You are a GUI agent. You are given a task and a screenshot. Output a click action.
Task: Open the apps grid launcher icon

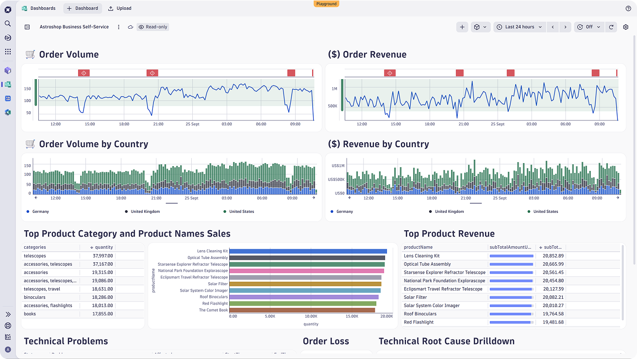pos(8,51)
